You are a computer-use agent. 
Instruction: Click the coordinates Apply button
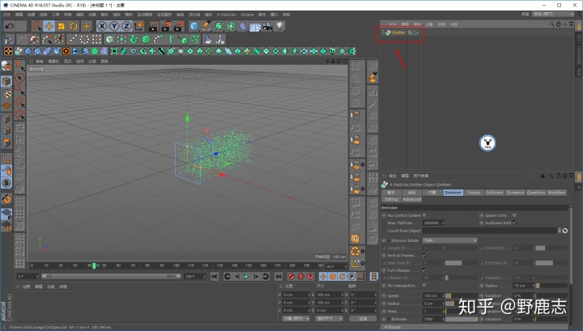(x=363, y=319)
